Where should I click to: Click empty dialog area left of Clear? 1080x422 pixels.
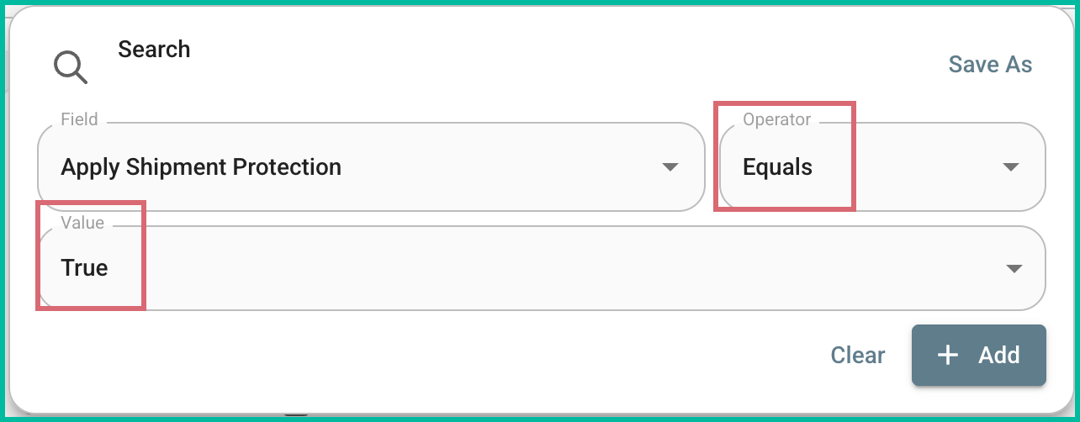click(x=421, y=356)
